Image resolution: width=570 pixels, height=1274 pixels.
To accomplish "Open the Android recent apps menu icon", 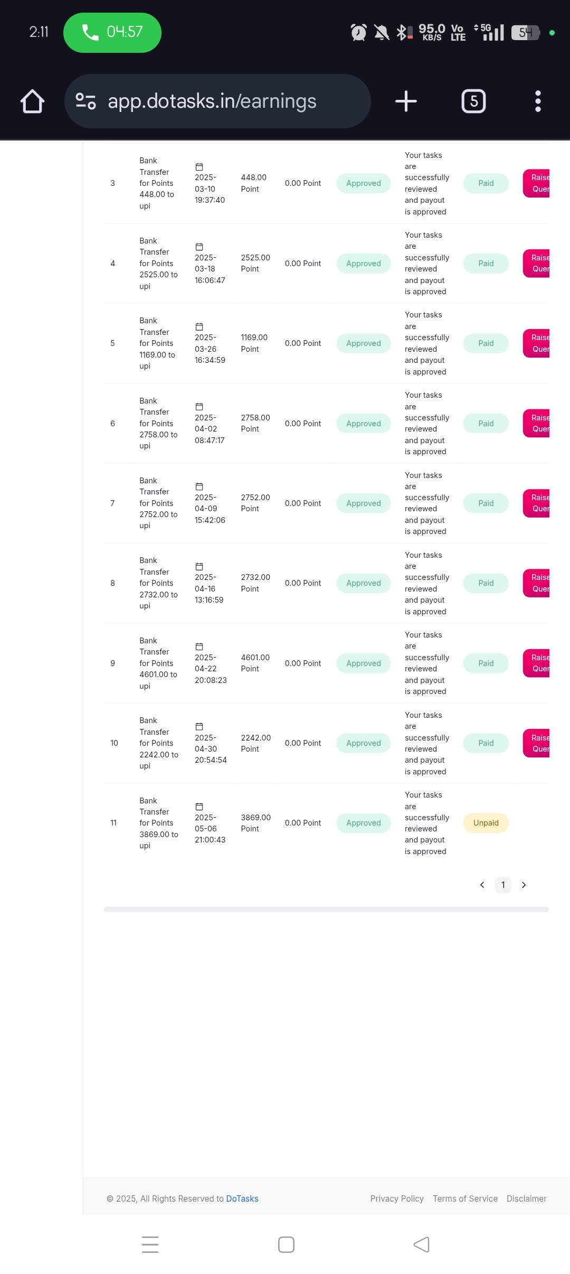I will pyautogui.click(x=150, y=1244).
